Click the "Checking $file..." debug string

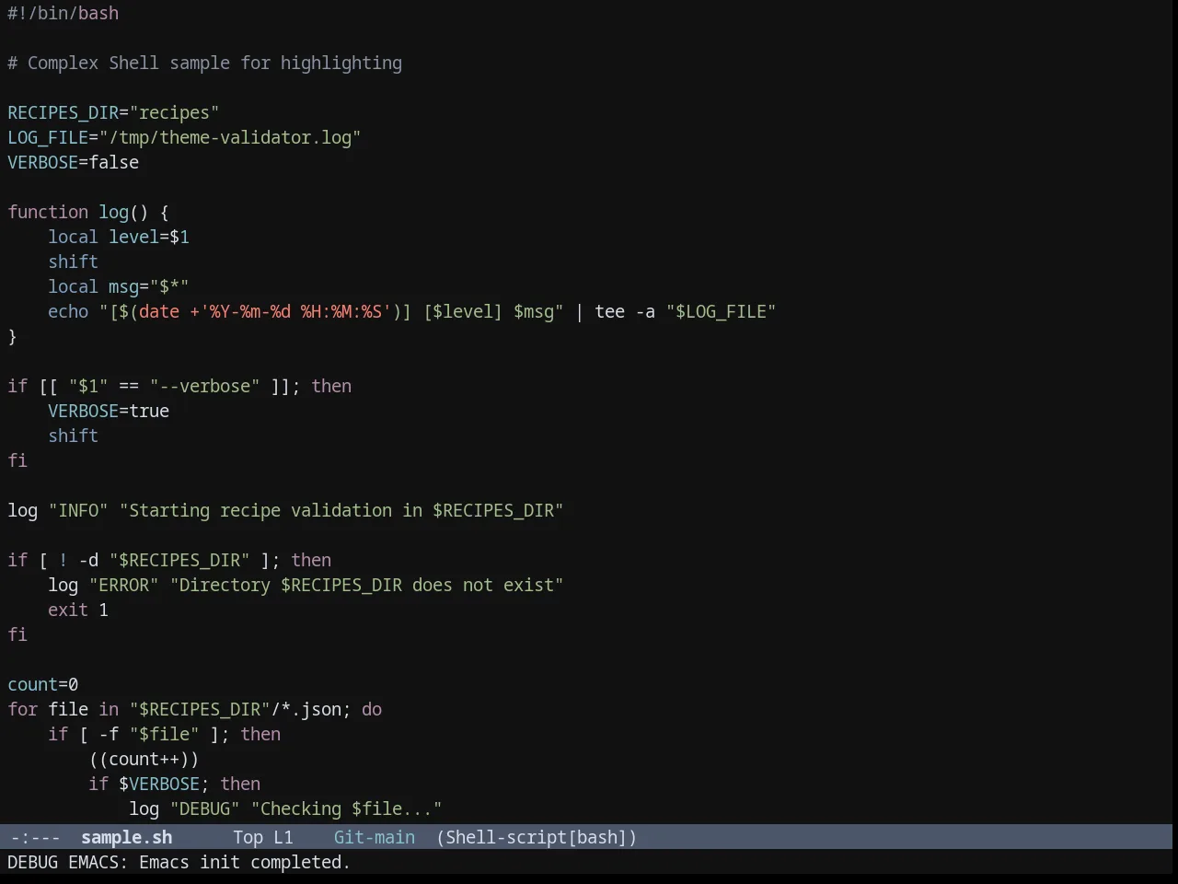click(347, 808)
